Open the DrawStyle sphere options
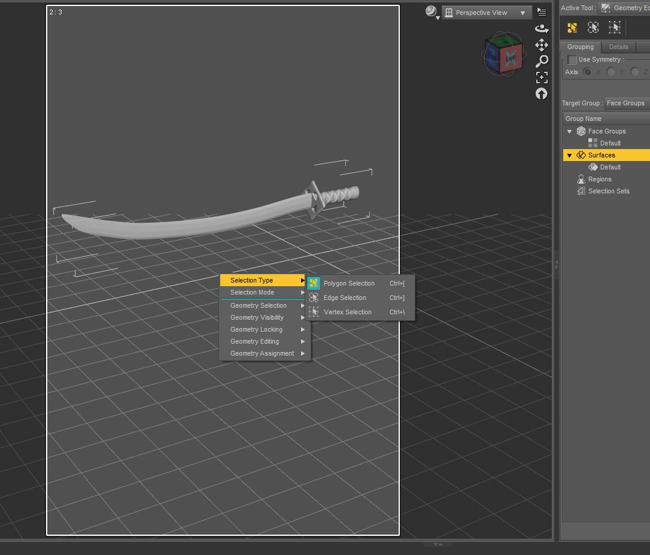Screen dimensions: 650x555 [x=432, y=12]
